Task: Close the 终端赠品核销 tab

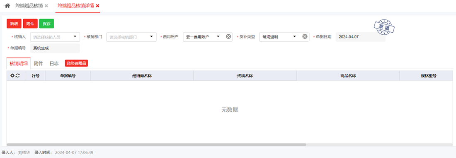Action: (46, 6)
